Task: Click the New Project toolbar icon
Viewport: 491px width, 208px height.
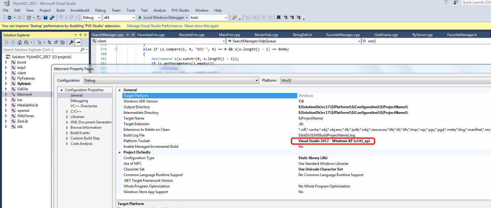Action: click(x=29, y=18)
